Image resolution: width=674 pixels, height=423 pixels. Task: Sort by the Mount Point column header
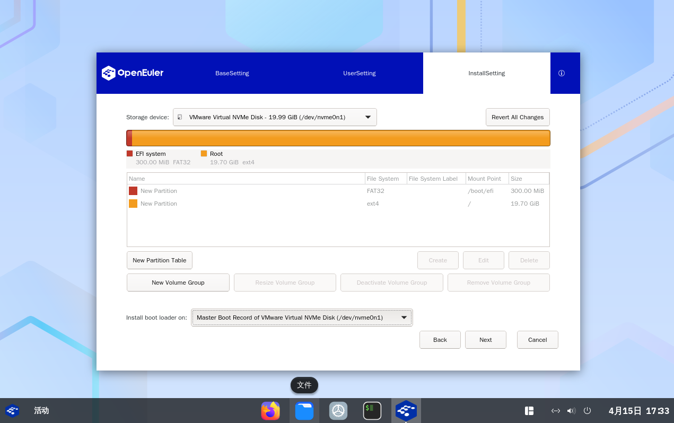pyautogui.click(x=487, y=179)
